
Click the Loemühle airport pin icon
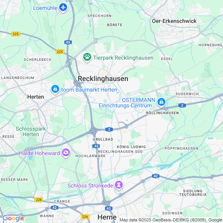[63, 7]
